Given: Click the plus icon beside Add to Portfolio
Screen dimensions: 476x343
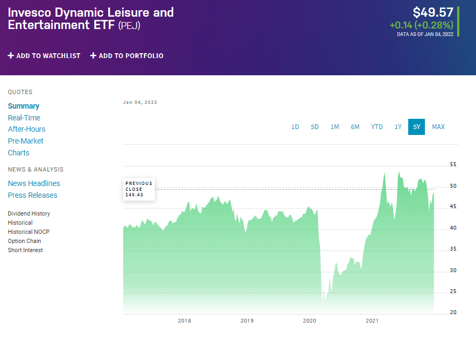Looking at the screenshot, I should coord(93,55).
